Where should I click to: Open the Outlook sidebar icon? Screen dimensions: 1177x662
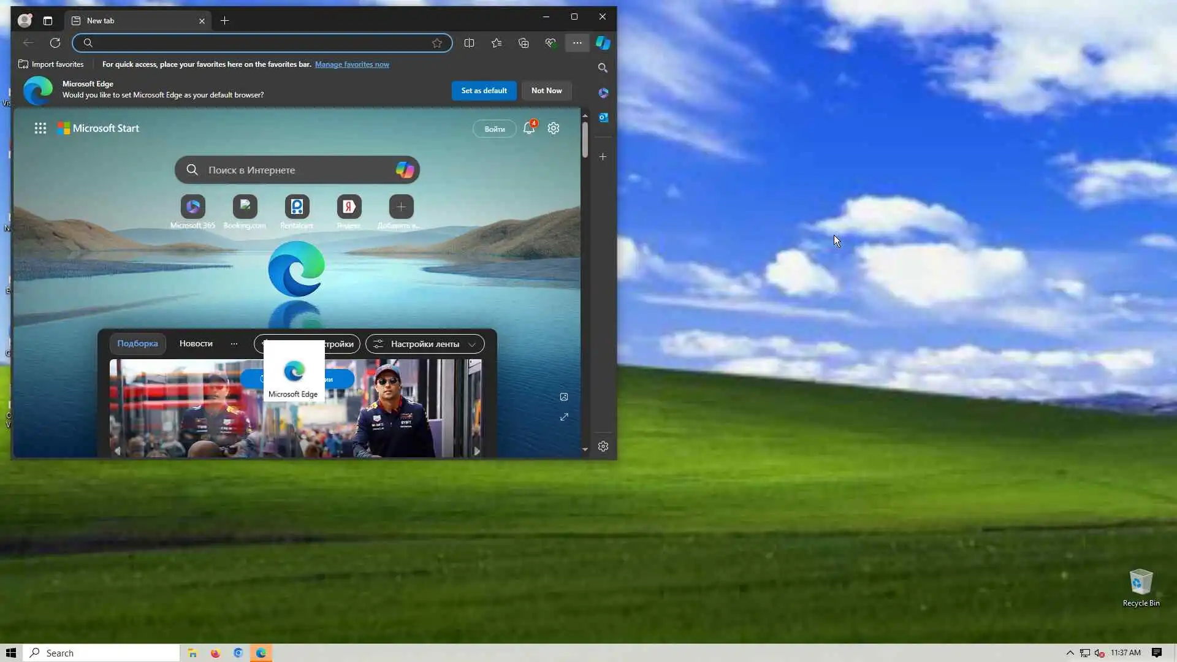[603, 117]
